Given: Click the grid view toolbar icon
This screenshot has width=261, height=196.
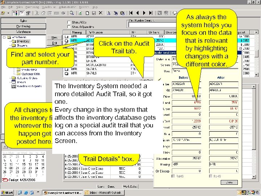Looking at the screenshot, I should pos(50,13).
